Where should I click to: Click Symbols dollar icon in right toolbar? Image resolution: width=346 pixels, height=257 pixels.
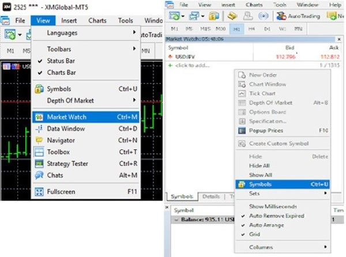pyautogui.click(x=214, y=16)
